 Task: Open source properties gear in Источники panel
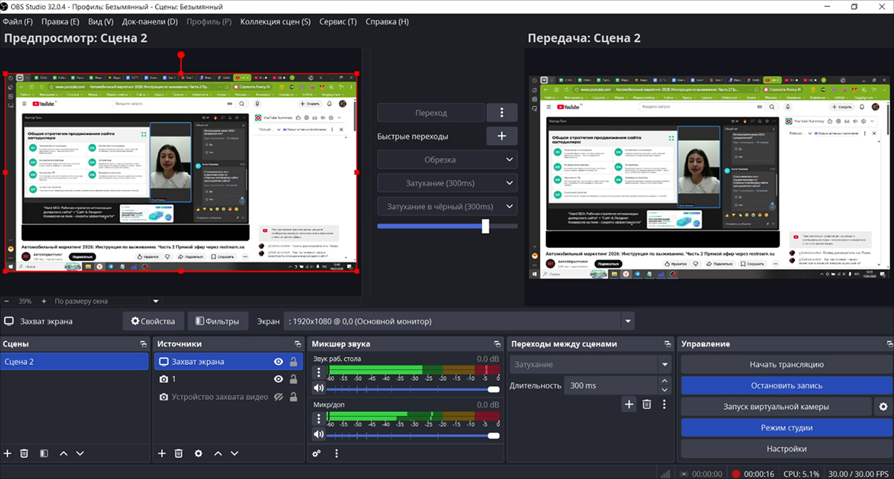198,453
